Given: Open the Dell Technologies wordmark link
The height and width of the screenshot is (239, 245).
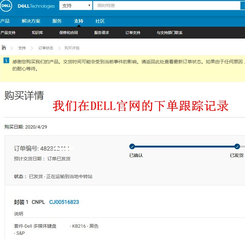Looking at the screenshot, I should (36, 6).
